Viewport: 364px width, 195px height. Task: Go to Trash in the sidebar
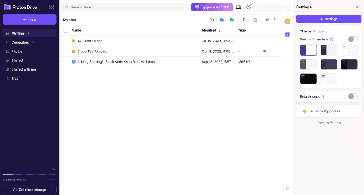[x=16, y=79]
